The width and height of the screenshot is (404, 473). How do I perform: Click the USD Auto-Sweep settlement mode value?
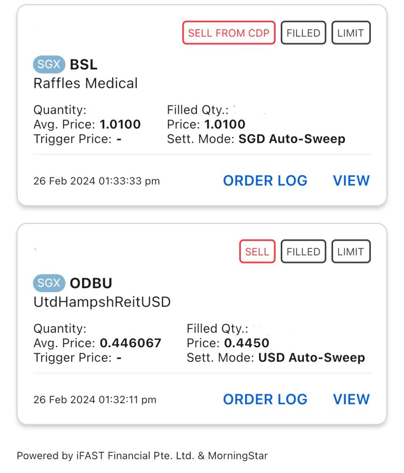tap(312, 357)
